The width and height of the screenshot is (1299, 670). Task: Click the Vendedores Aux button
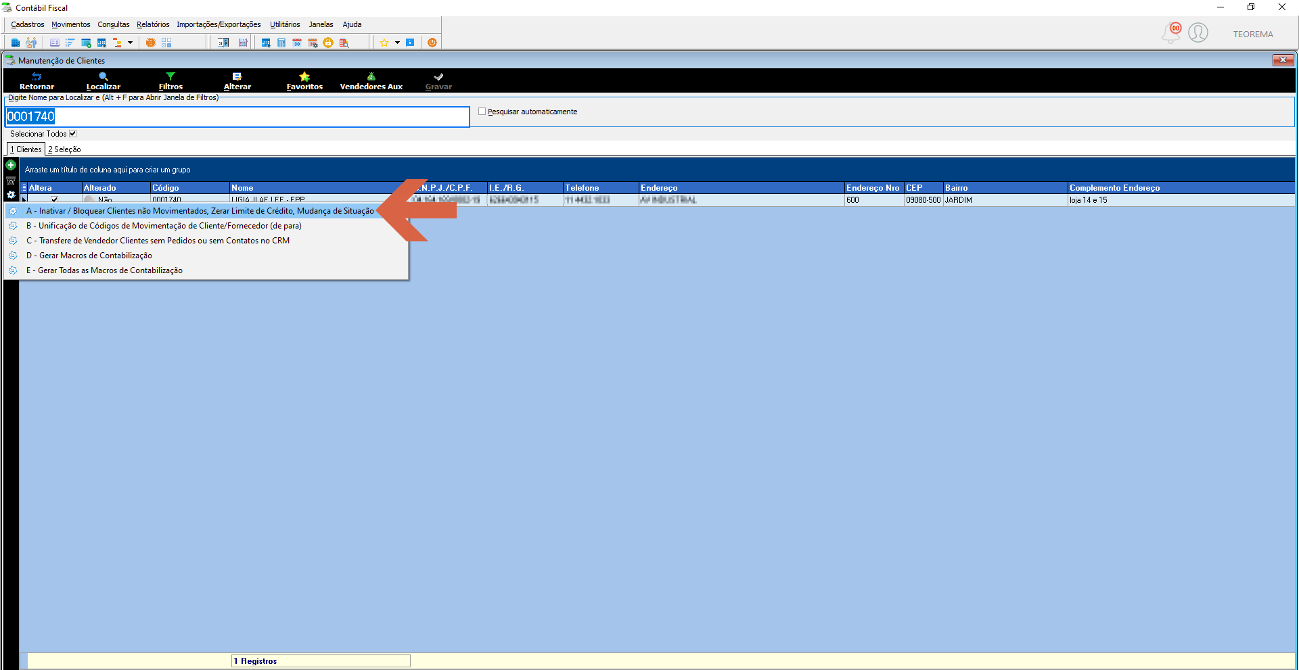tap(371, 81)
